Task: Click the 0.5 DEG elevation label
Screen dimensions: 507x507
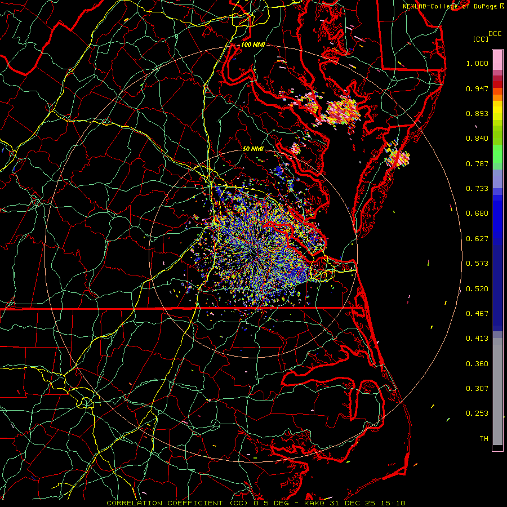Action: tap(271, 503)
